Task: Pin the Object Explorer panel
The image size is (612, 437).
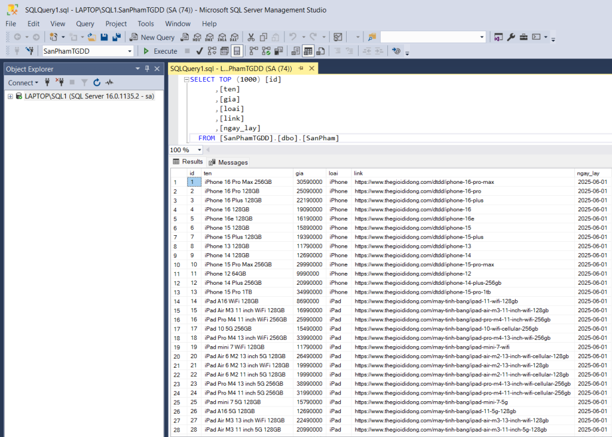Action: click(147, 69)
